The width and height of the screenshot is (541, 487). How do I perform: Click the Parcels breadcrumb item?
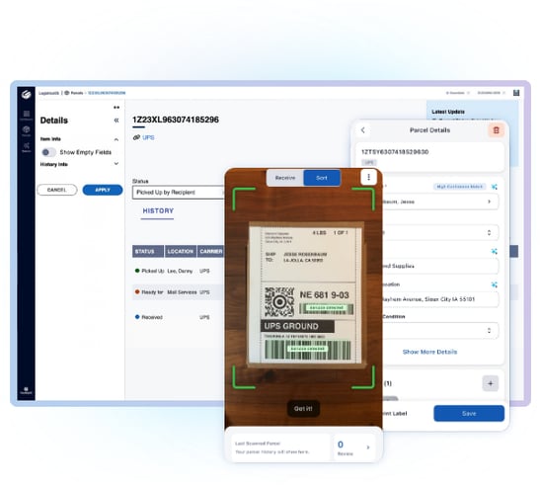tap(77, 93)
